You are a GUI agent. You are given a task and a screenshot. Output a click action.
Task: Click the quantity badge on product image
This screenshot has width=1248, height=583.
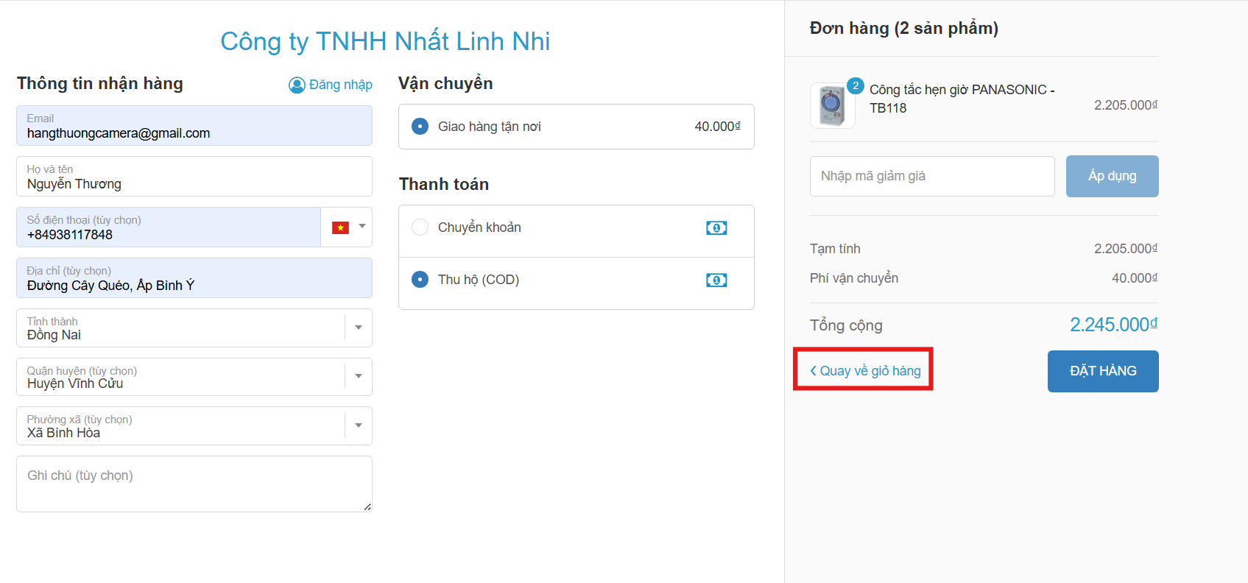click(856, 85)
